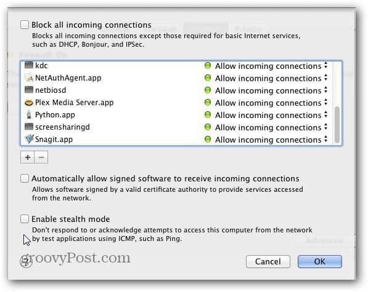Image resolution: width=368 pixels, height=292 pixels.
Task: Open the help question mark button
Action: [26, 262]
